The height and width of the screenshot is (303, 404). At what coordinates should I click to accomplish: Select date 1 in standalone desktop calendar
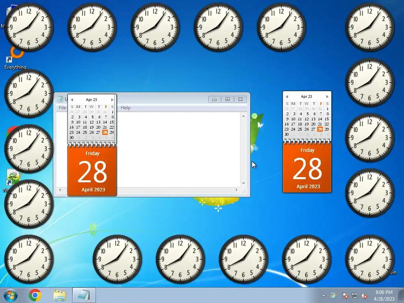coord(327,109)
